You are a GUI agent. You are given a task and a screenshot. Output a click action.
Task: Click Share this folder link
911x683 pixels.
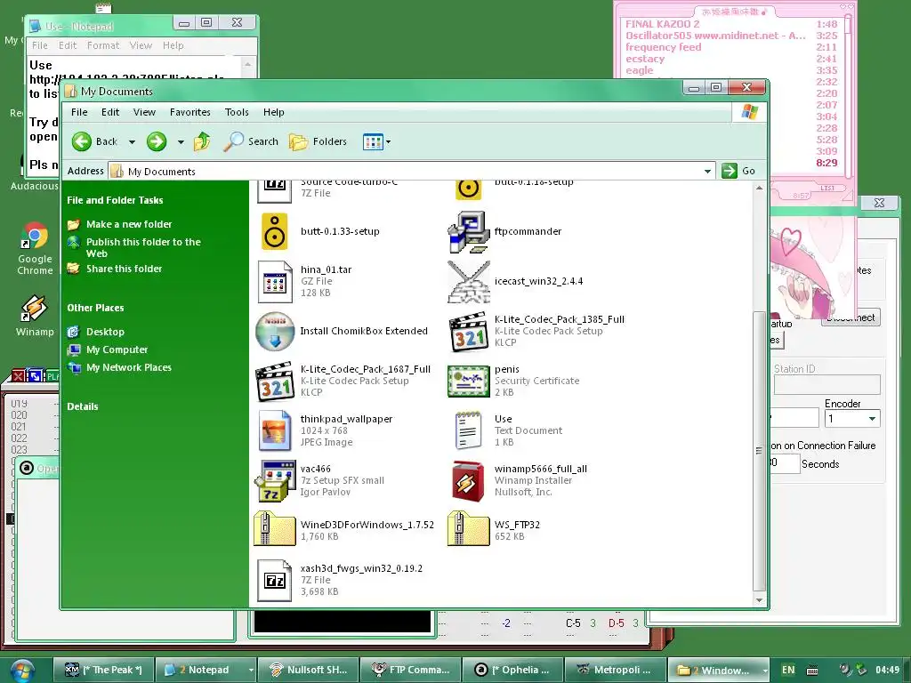pyautogui.click(x=124, y=269)
